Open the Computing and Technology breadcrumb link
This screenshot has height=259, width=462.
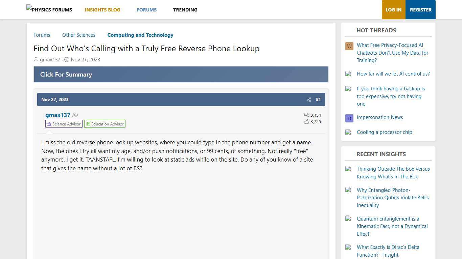(x=140, y=35)
